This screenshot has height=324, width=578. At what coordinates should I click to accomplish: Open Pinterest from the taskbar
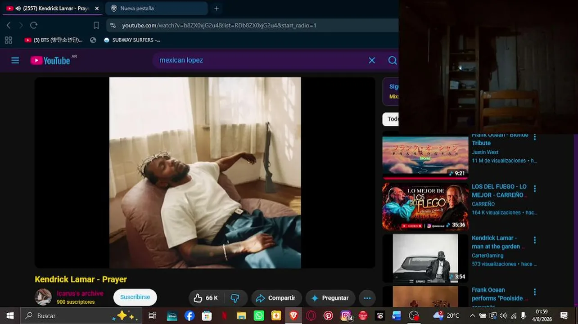point(328,316)
